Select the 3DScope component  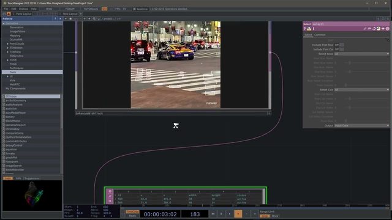point(31,97)
